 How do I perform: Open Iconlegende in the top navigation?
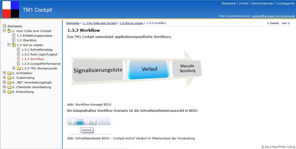pos(285,3)
